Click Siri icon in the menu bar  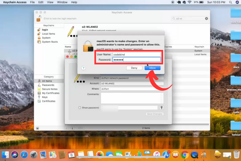(237, 2)
